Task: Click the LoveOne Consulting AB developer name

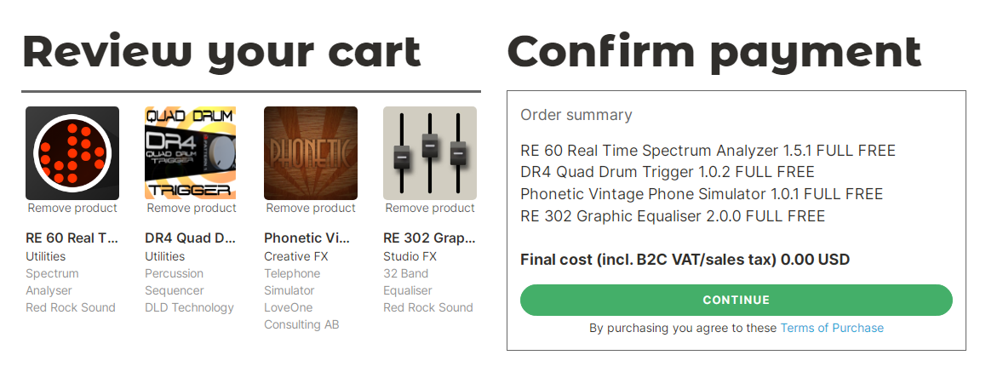Action: pos(301,316)
